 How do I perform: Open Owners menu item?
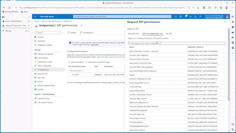[x=40, y=82]
